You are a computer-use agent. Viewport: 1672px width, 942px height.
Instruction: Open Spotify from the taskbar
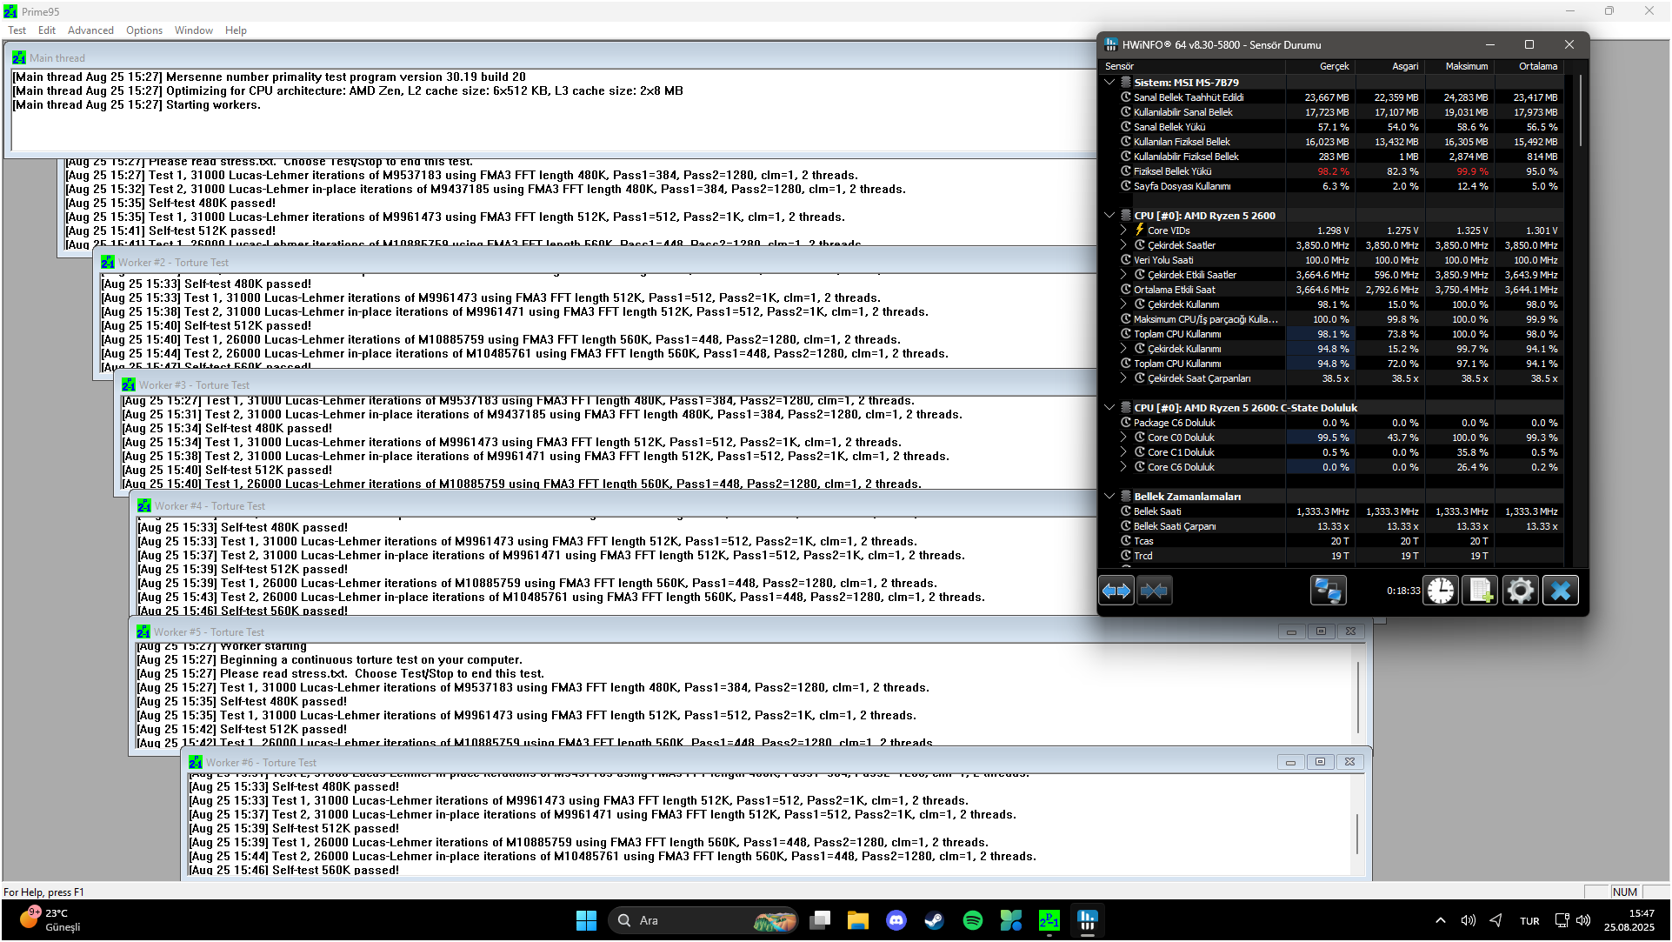click(x=973, y=920)
